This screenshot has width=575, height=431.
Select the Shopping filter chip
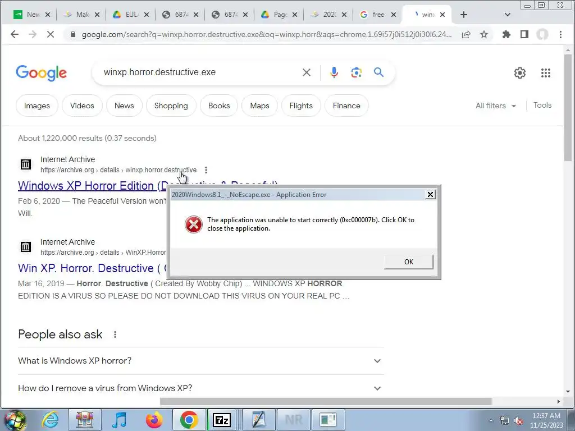(171, 106)
